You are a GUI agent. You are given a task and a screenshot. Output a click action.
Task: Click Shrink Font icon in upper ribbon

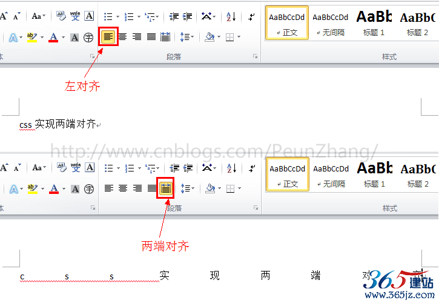(17, 16)
